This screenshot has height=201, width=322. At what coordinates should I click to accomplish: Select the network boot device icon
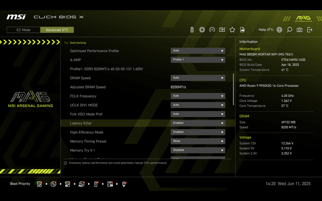point(124,184)
